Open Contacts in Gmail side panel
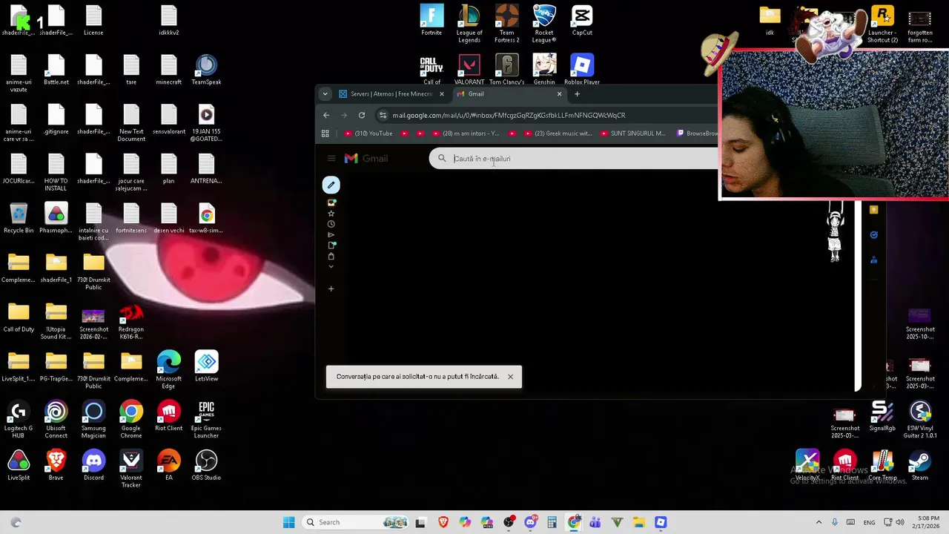Image resolution: width=949 pixels, height=534 pixels. point(873,260)
